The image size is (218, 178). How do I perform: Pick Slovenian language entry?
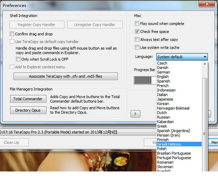pyautogui.click(x=179, y=167)
